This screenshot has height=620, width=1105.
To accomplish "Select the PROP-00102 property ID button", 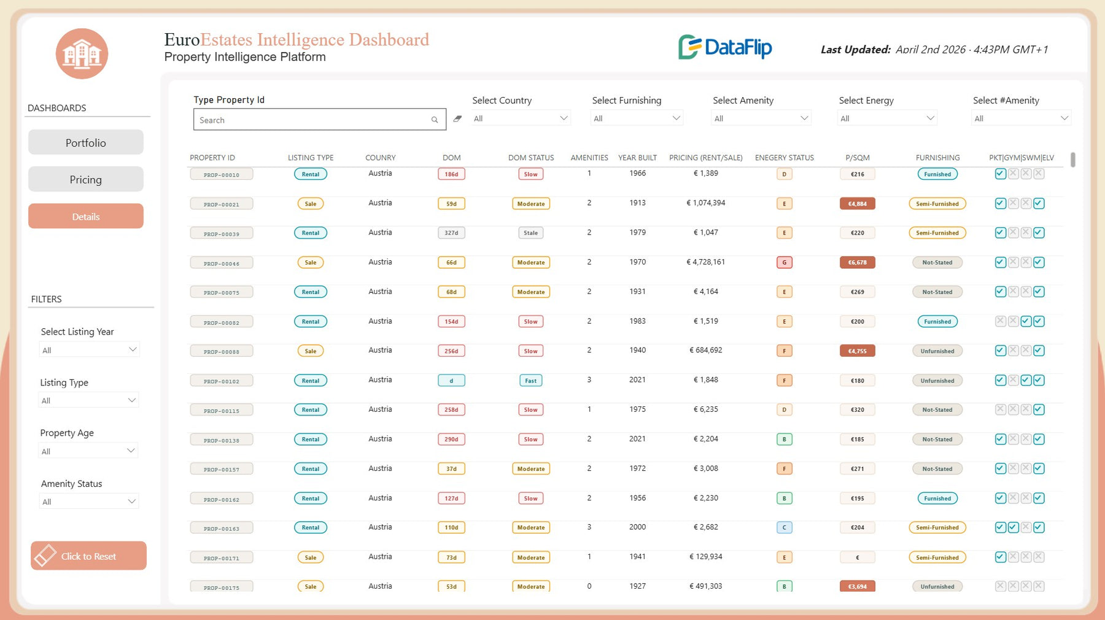I will [x=222, y=381].
